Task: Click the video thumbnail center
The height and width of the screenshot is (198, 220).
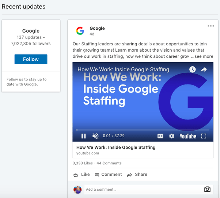Action: coord(143,102)
